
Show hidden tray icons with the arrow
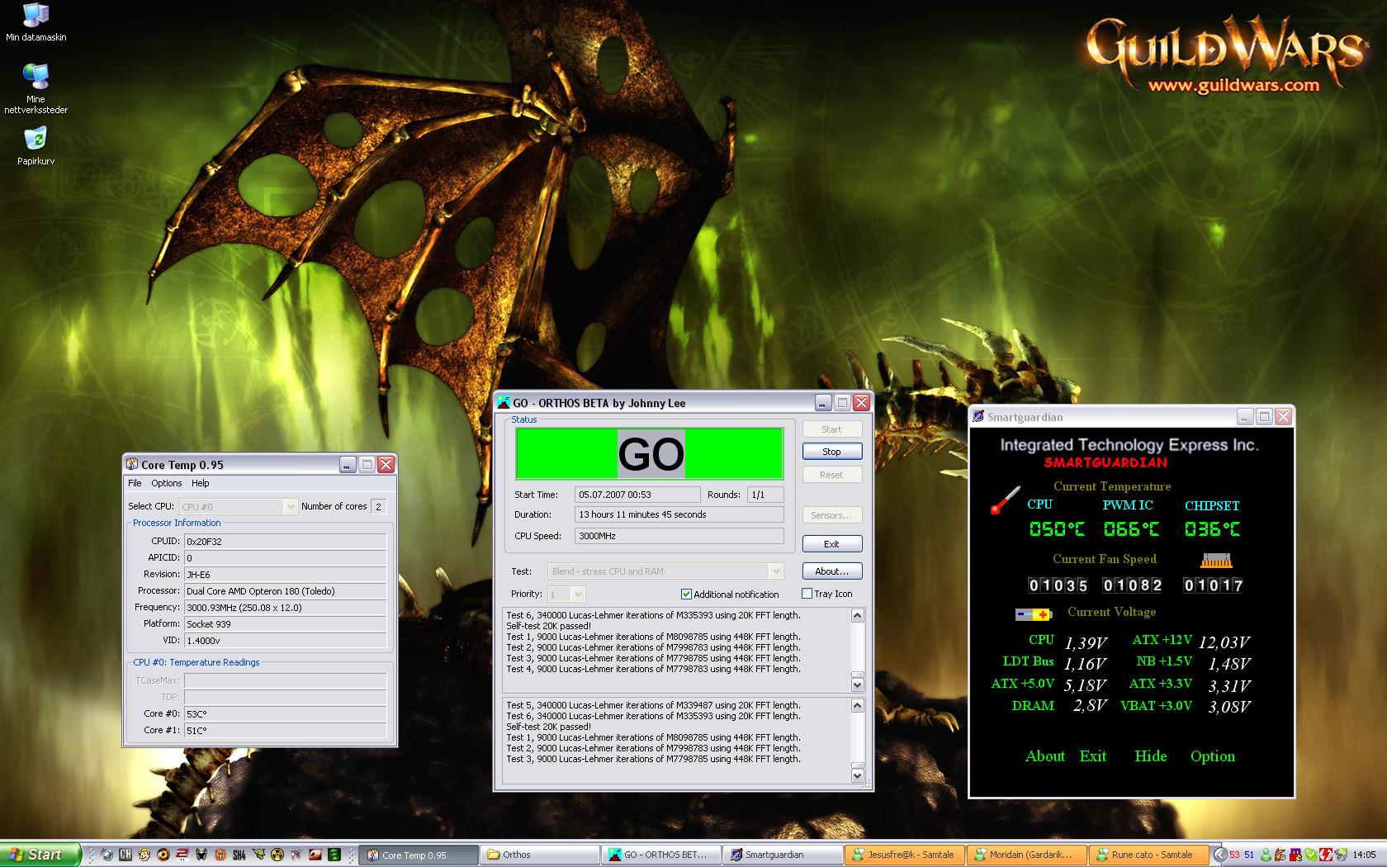tap(1220, 855)
